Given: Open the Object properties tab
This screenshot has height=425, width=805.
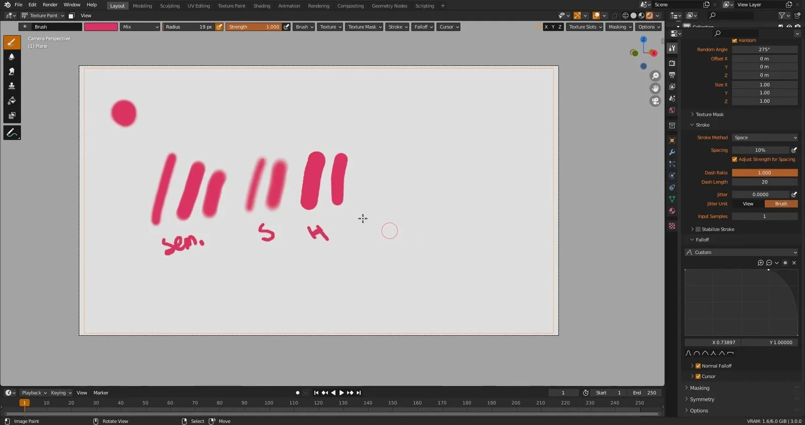Looking at the screenshot, I should click(x=672, y=140).
